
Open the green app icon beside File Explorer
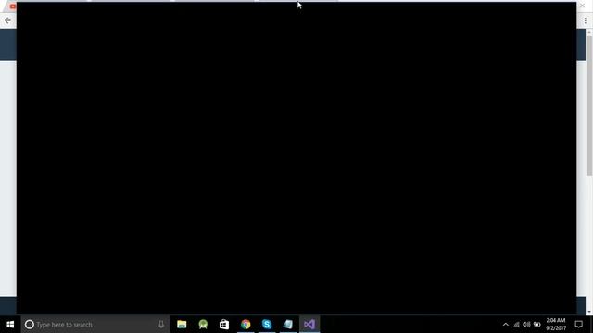[x=203, y=325]
